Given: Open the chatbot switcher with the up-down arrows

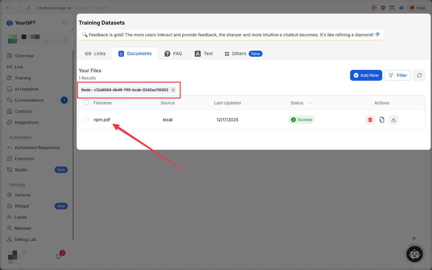Looking at the screenshot, I should point(65,39).
